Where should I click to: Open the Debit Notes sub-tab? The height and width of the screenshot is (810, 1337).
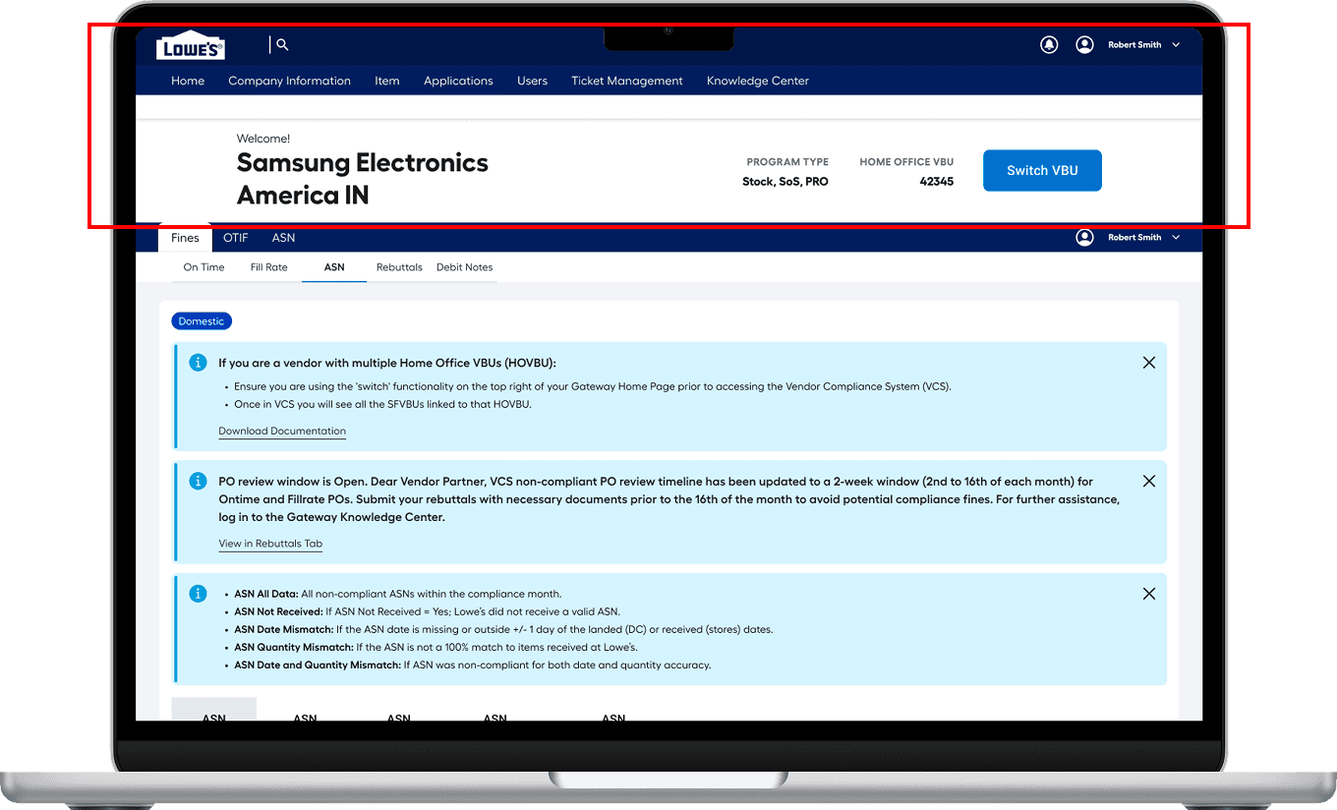(465, 267)
